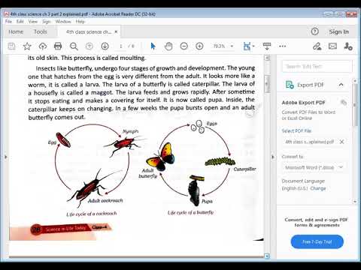Click the Sign In button
361x270 pixels.
click(x=339, y=31)
